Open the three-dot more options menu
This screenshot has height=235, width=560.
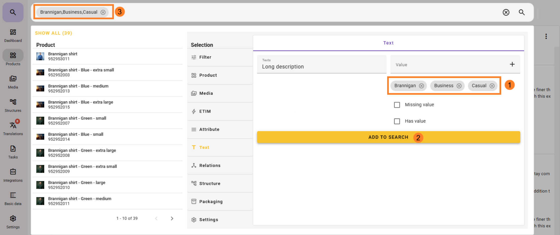(546, 36)
